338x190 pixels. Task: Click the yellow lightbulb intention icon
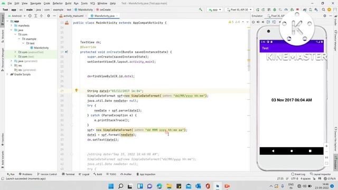(x=76, y=90)
